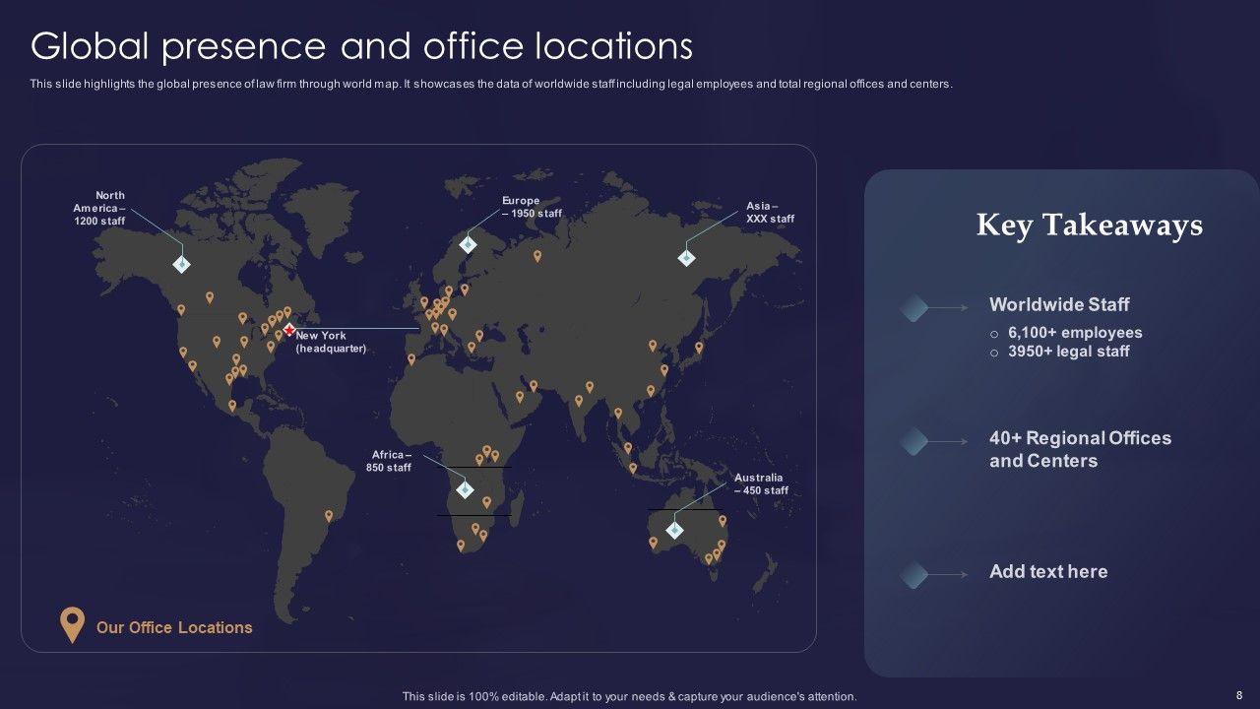Click the Africa – 850 staff label

(391, 461)
